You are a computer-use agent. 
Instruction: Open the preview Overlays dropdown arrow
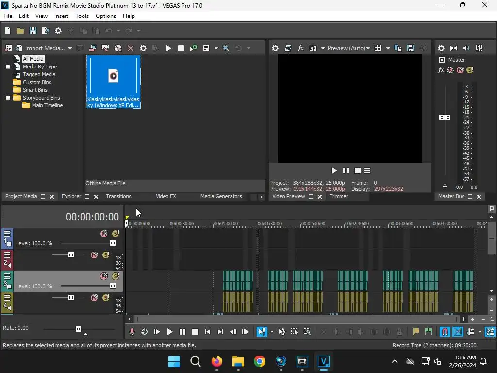(388, 48)
